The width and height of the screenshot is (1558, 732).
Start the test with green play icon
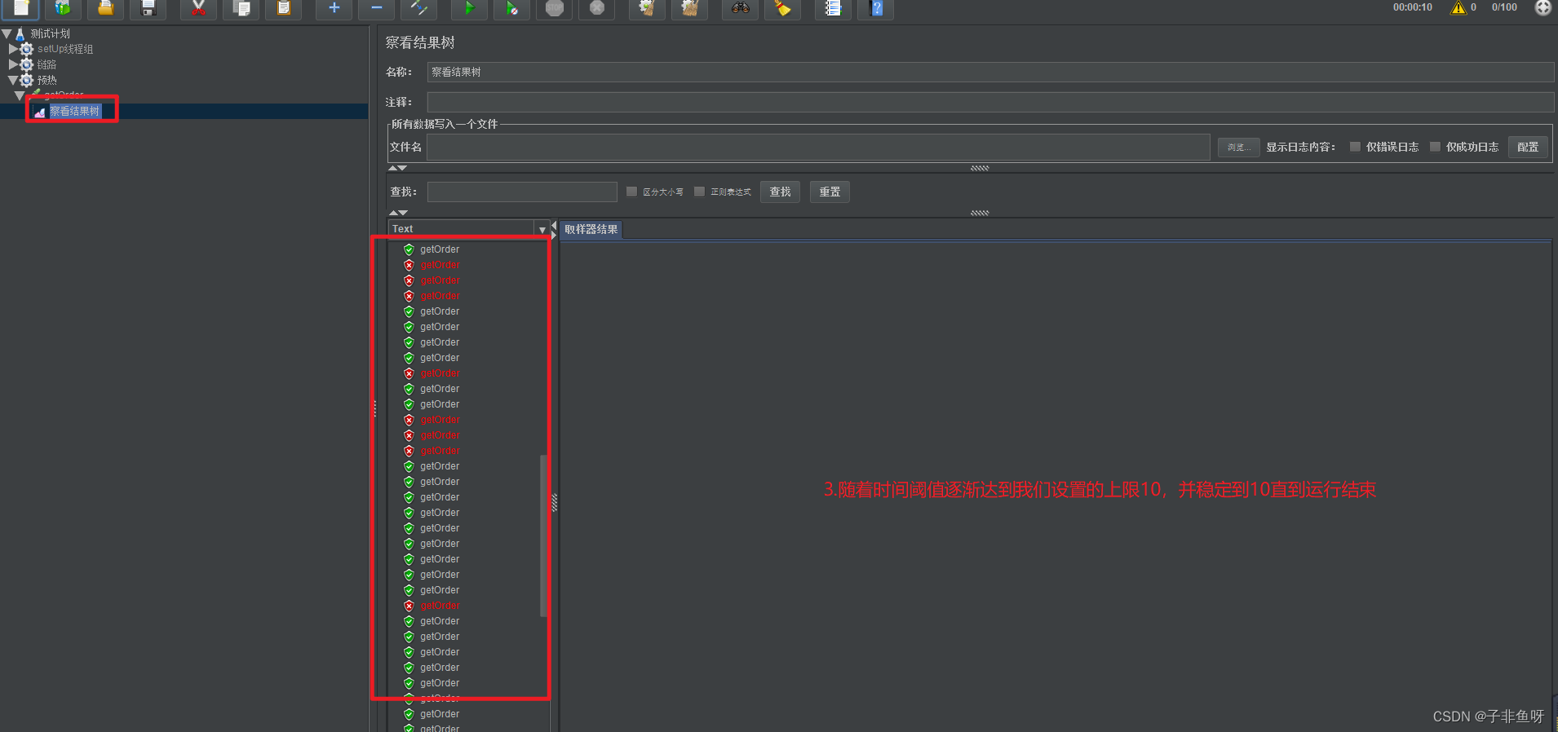coord(470,8)
